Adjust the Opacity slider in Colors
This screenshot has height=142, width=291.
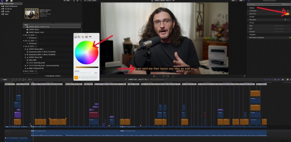pos(84,73)
